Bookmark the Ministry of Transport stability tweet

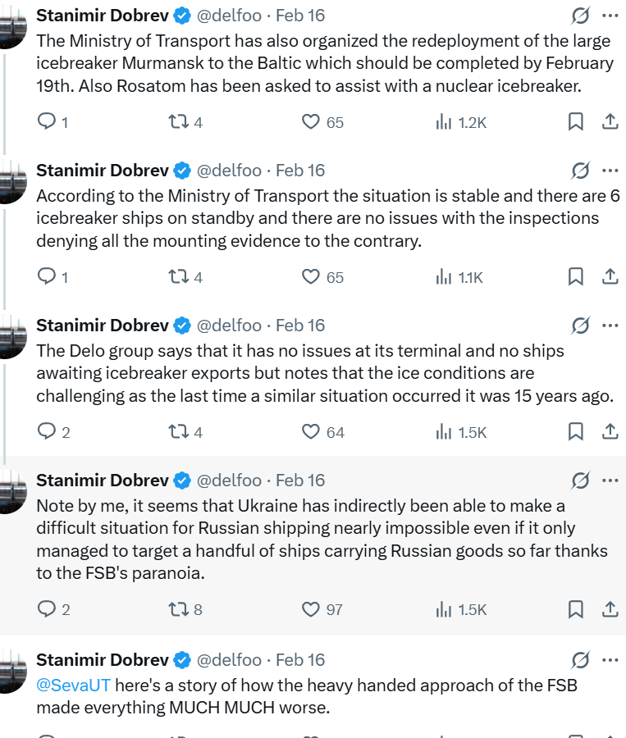[x=576, y=277]
